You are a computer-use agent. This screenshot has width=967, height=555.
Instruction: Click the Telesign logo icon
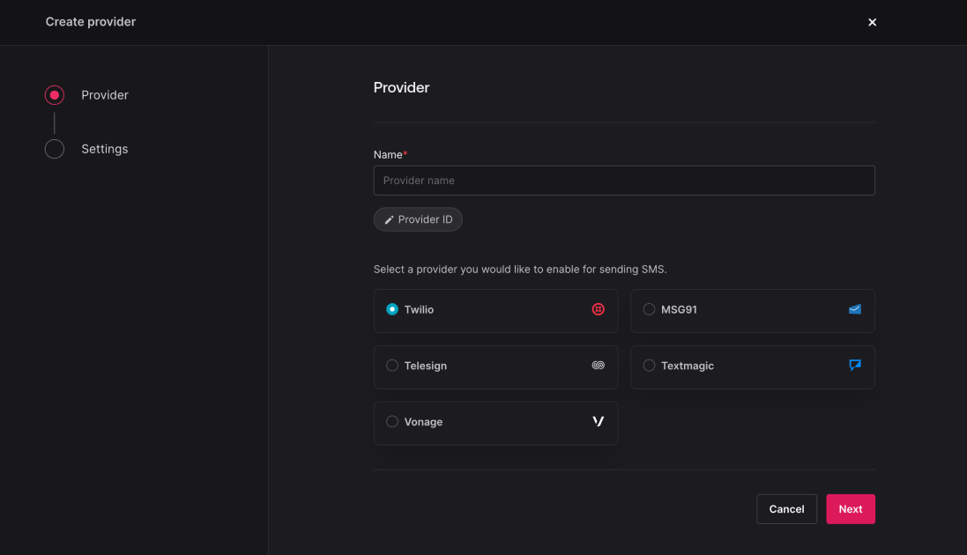coord(598,365)
